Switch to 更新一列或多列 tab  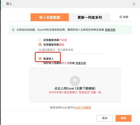90,17
